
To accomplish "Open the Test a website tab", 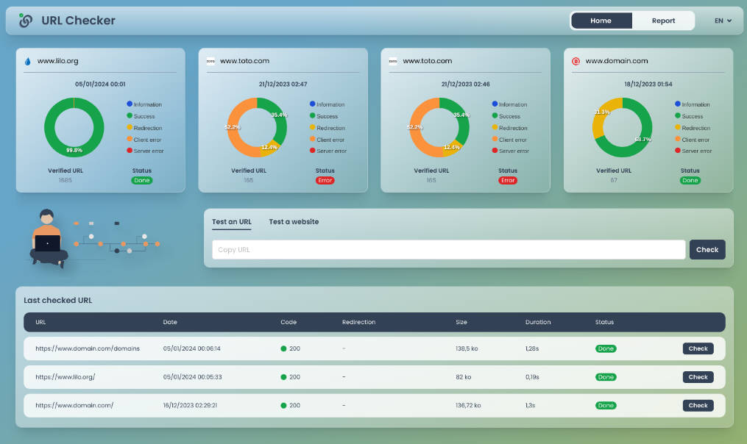I will click(x=294, y=222).
